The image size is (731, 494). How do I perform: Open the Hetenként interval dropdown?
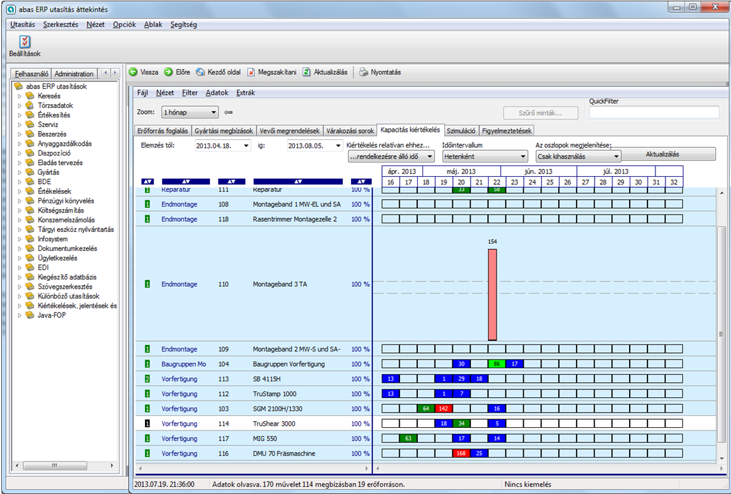click(x=485, y=156)
